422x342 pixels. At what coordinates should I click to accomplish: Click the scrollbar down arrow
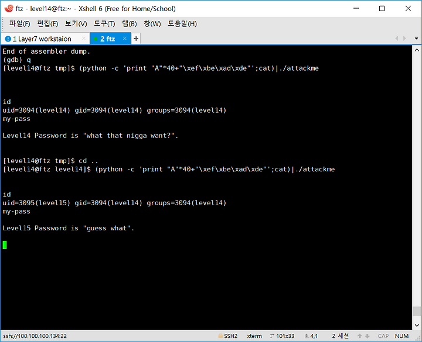(x=417, y=326)
